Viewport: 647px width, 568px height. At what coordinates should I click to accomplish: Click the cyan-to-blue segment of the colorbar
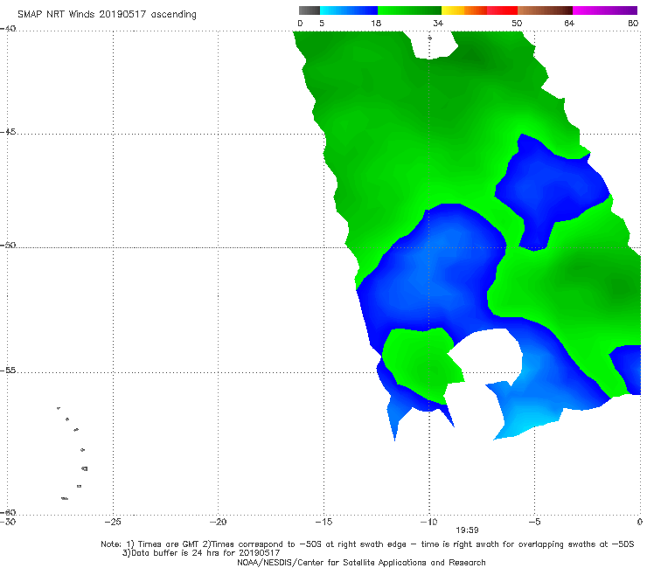[349, 10]
